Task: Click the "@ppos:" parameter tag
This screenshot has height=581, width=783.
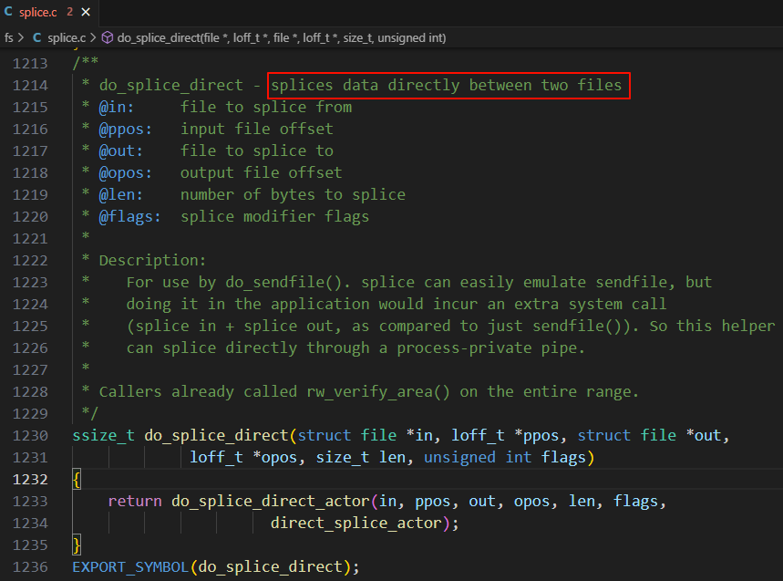Action: pos(126,130)
